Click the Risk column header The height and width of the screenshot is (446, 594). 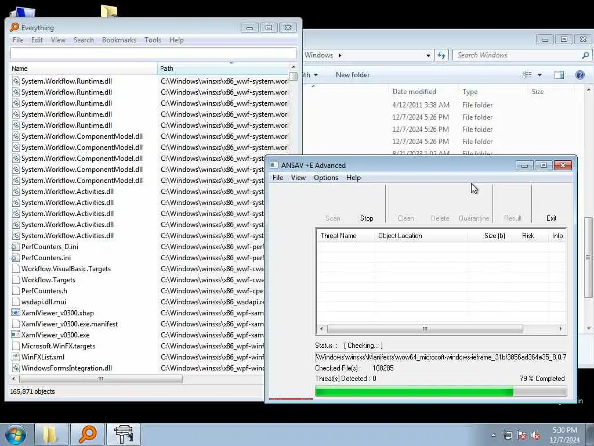528,236
